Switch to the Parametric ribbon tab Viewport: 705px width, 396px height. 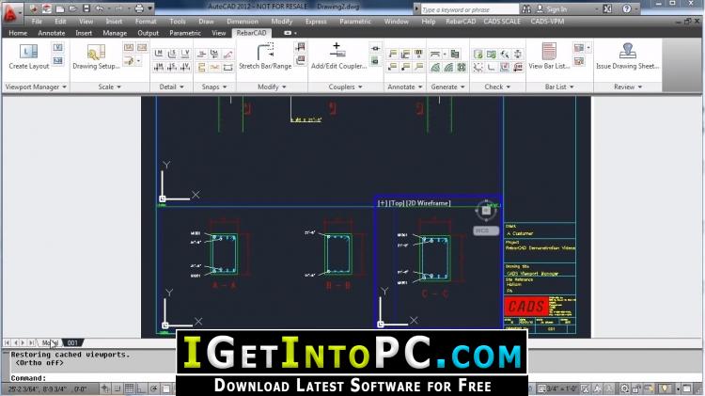point(185,33)
